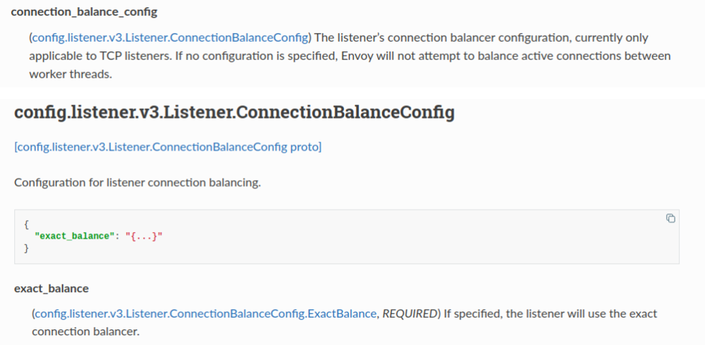
Task: Click "Configuration for listener connection balancing" text
Action: pos(137,182)
